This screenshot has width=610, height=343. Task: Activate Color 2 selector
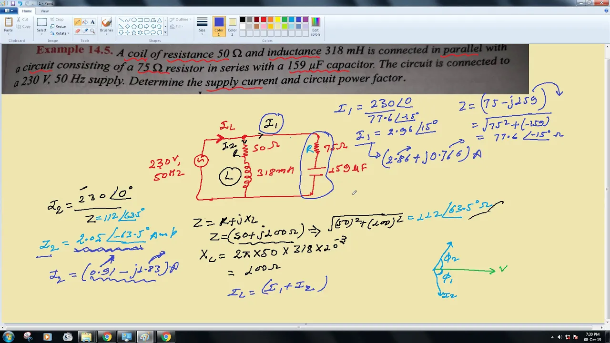pyautogui.click(x=232, y=27)
